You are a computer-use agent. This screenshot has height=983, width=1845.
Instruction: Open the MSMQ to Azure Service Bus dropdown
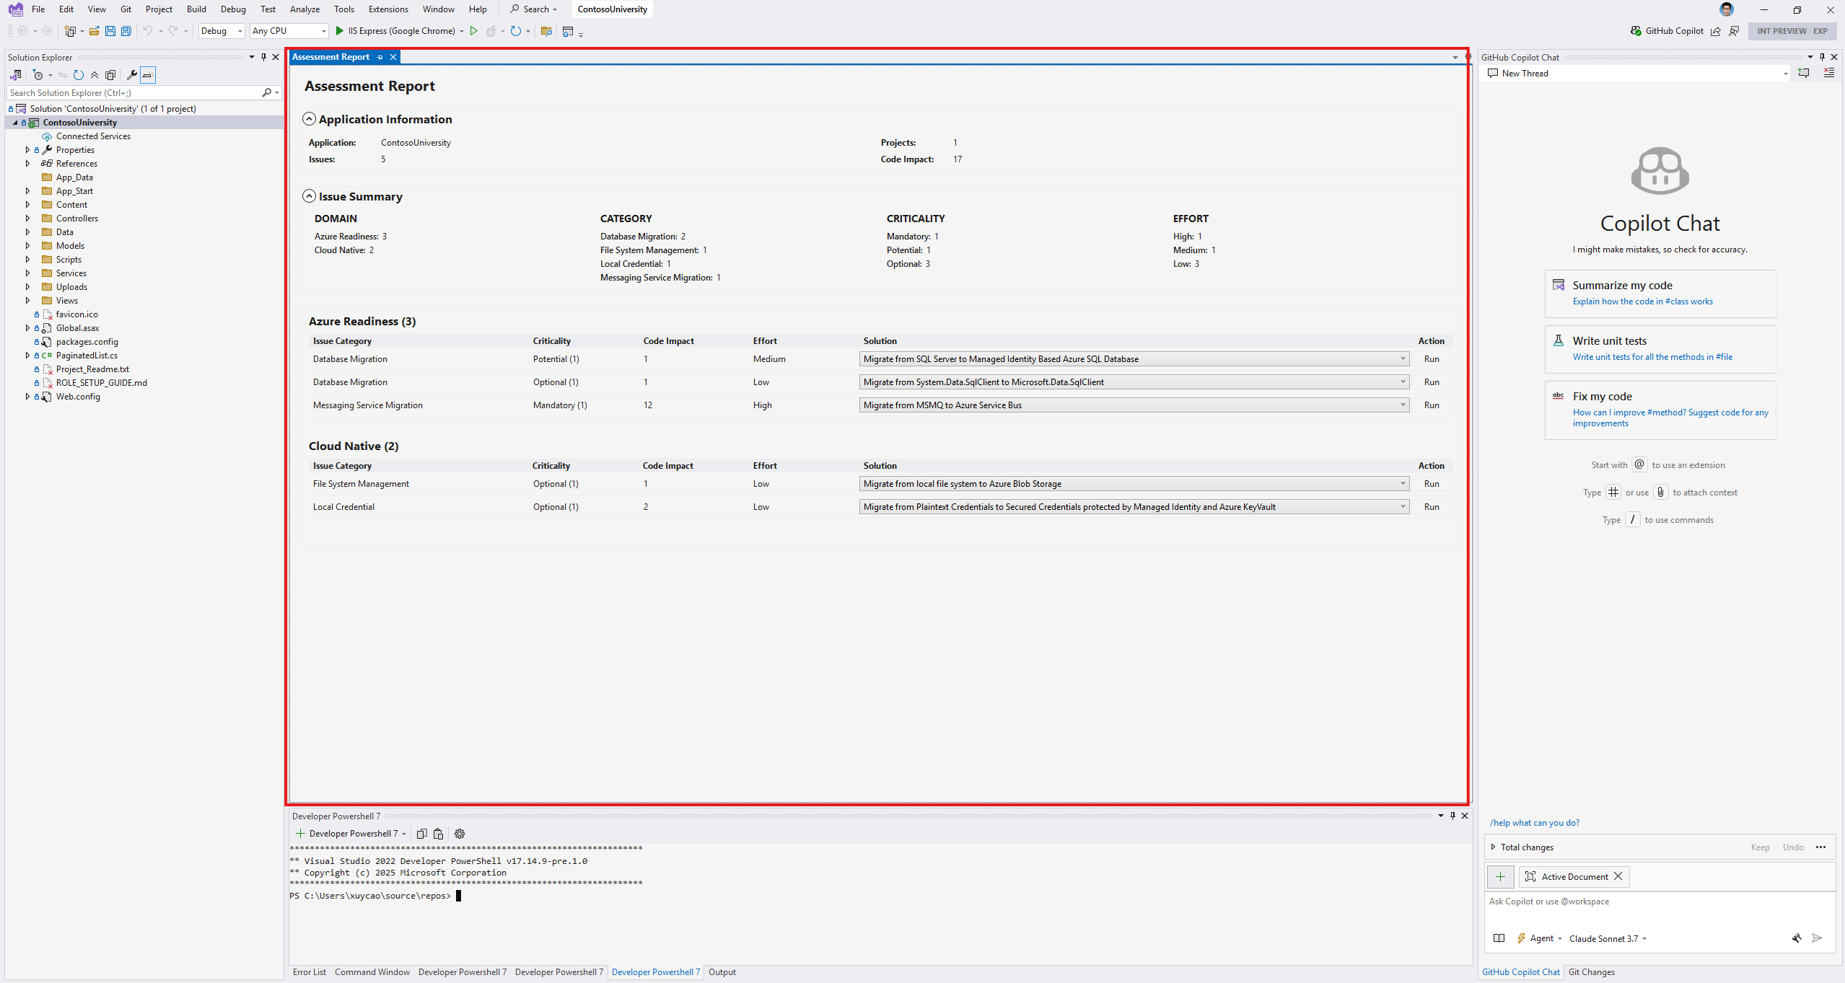point(1134,405)
